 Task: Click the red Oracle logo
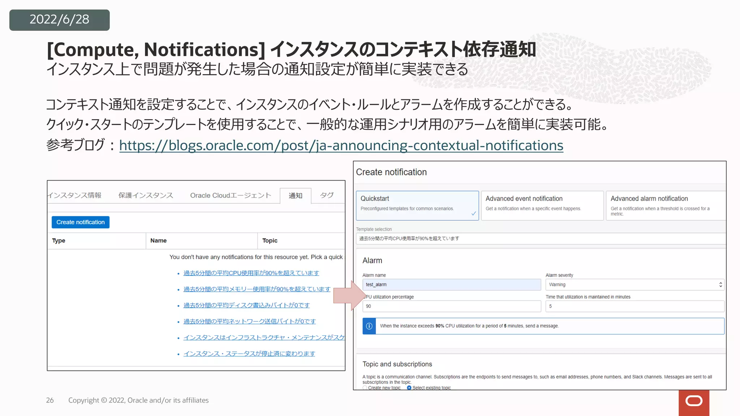[694, 401]
